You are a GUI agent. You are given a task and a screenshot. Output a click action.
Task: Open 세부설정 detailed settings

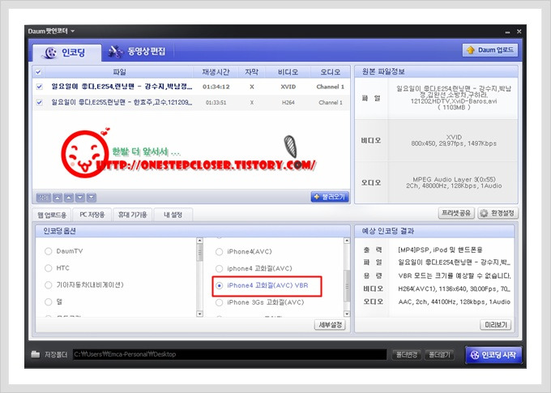click(330, 325)
